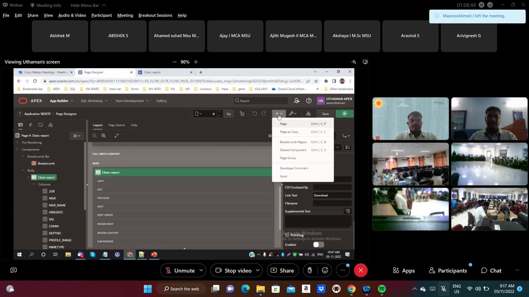Unmute the microphone
The height and width of the screenshot is (297, 529).
pyautogui.click(x=179, y=270)
